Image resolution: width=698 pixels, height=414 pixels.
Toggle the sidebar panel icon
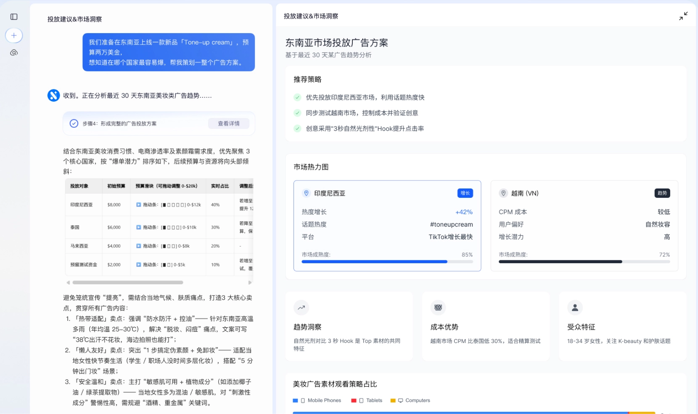(14, 17)
